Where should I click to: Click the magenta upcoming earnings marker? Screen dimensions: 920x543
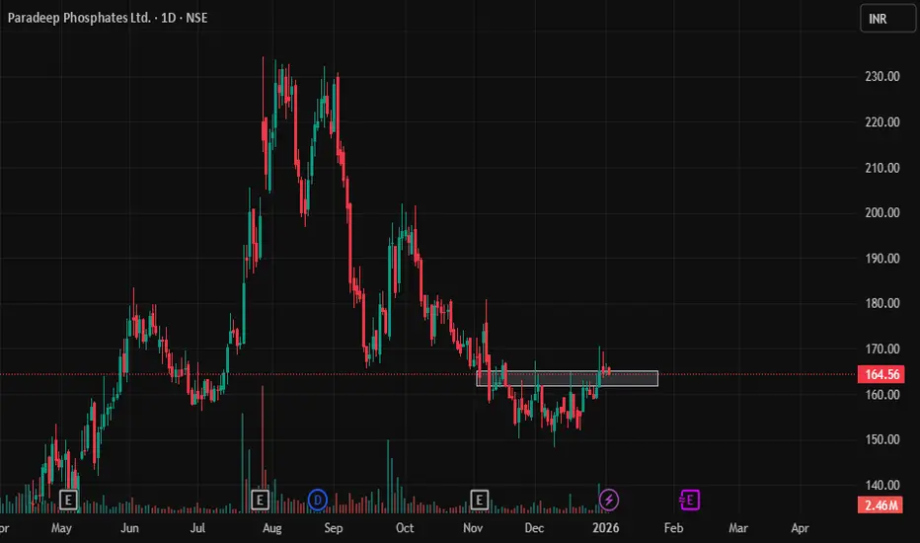689,501
